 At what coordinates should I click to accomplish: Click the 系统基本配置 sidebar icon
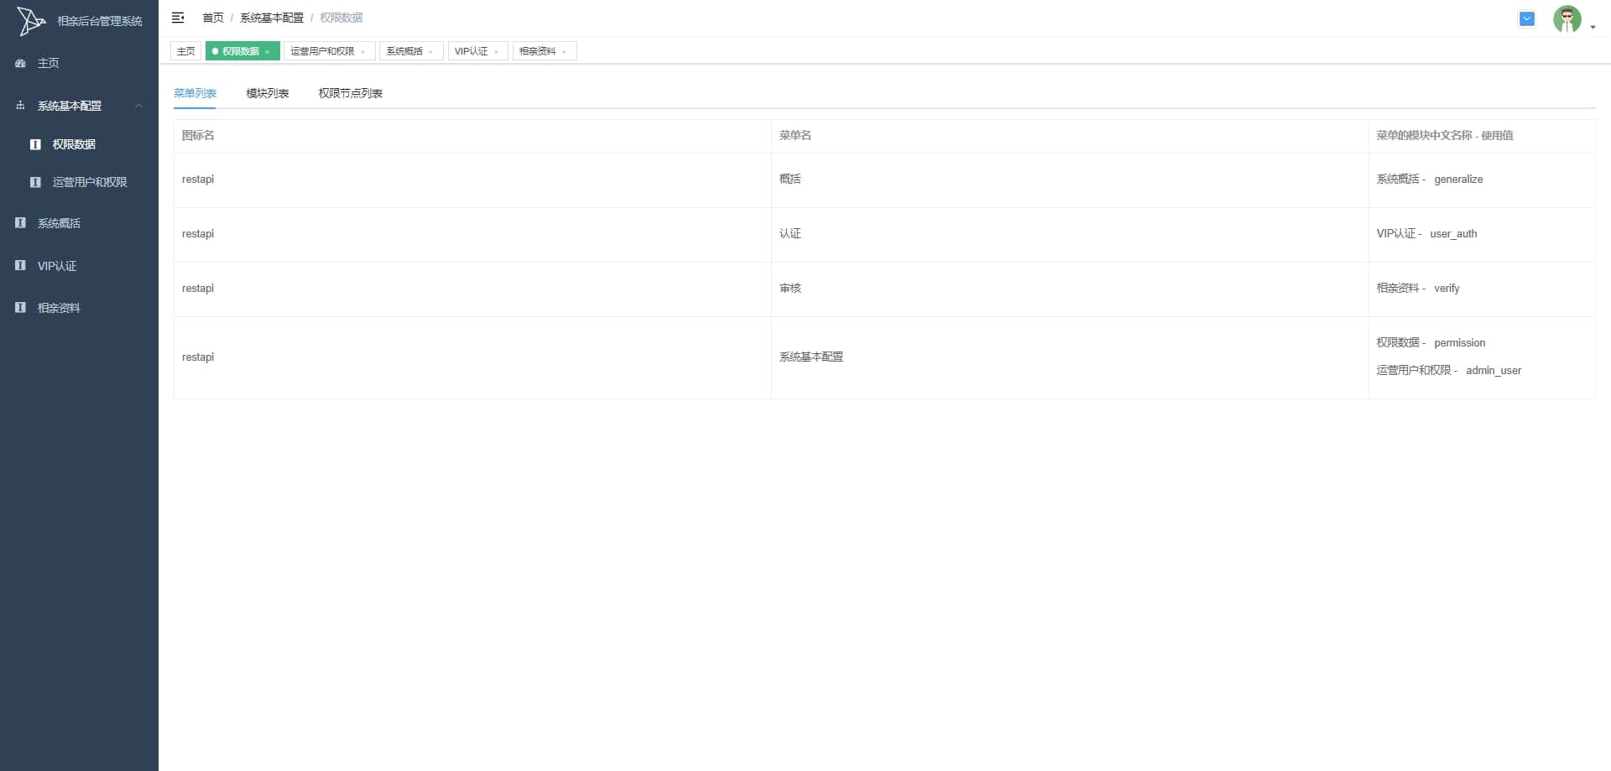tap(20, 106)
